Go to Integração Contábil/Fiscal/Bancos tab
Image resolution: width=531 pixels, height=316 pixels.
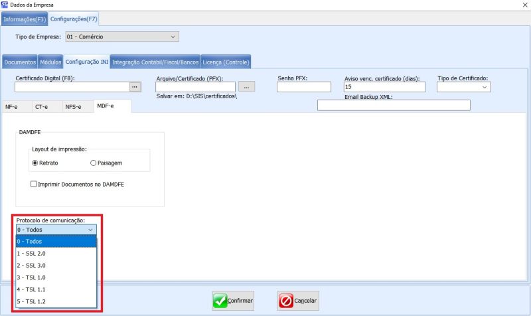(x=155, y=62)
